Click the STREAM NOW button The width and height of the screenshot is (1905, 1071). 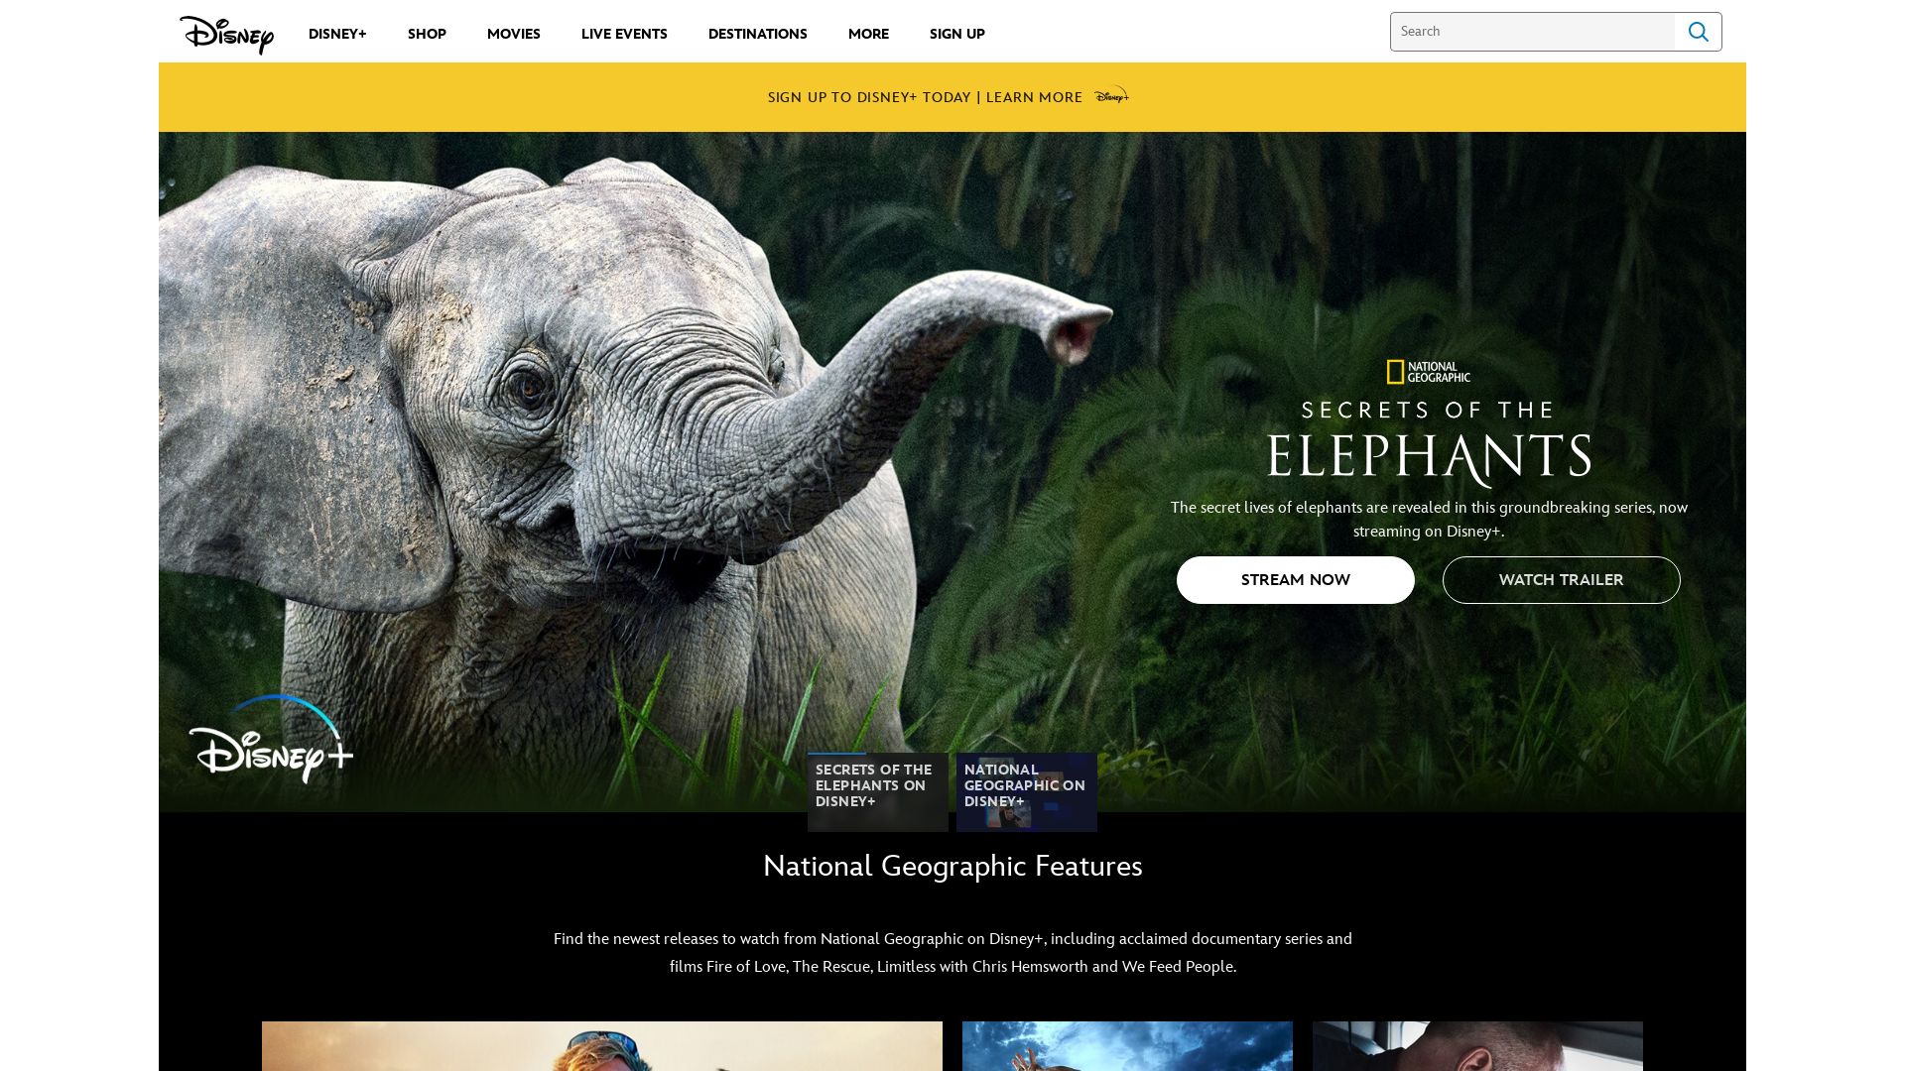[x=1296, y=580]
